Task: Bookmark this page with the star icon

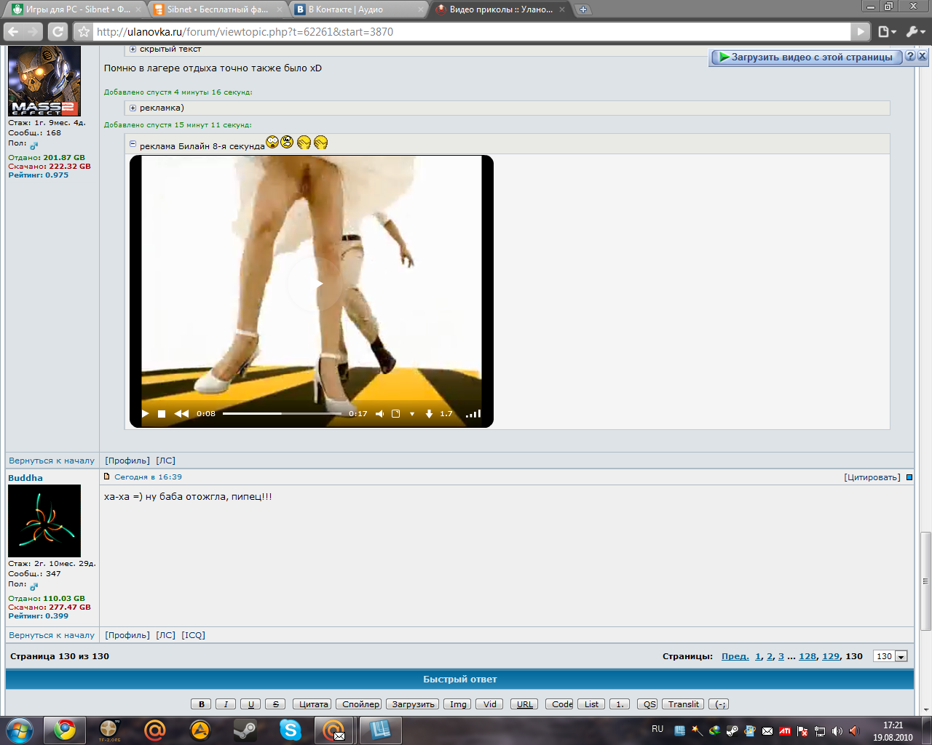Action: [x=84, y=32]
